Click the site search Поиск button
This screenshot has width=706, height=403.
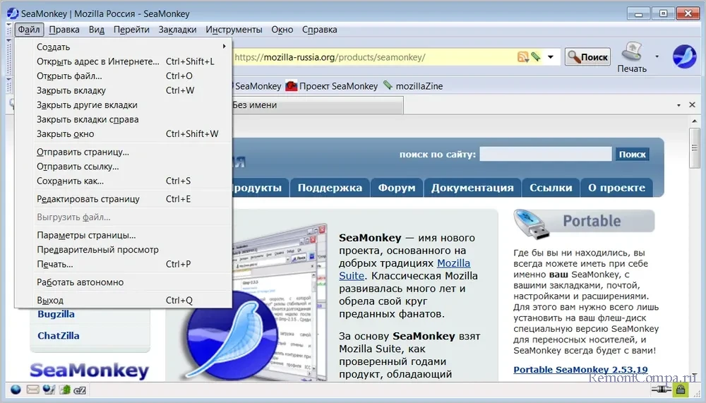coord(632,155)
